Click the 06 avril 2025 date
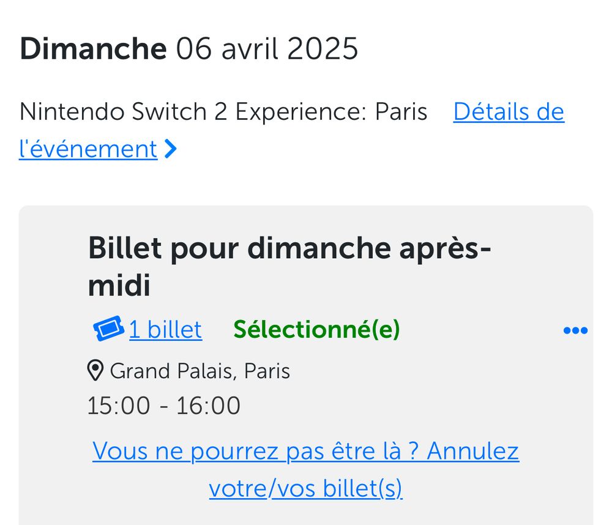This screenshot has width=612, height=525. 267,49
